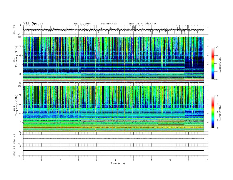Click the 'ch.4(V)' axis label
Image resolution: width=233 pixels, height=180 pixels.
[14, 151]
